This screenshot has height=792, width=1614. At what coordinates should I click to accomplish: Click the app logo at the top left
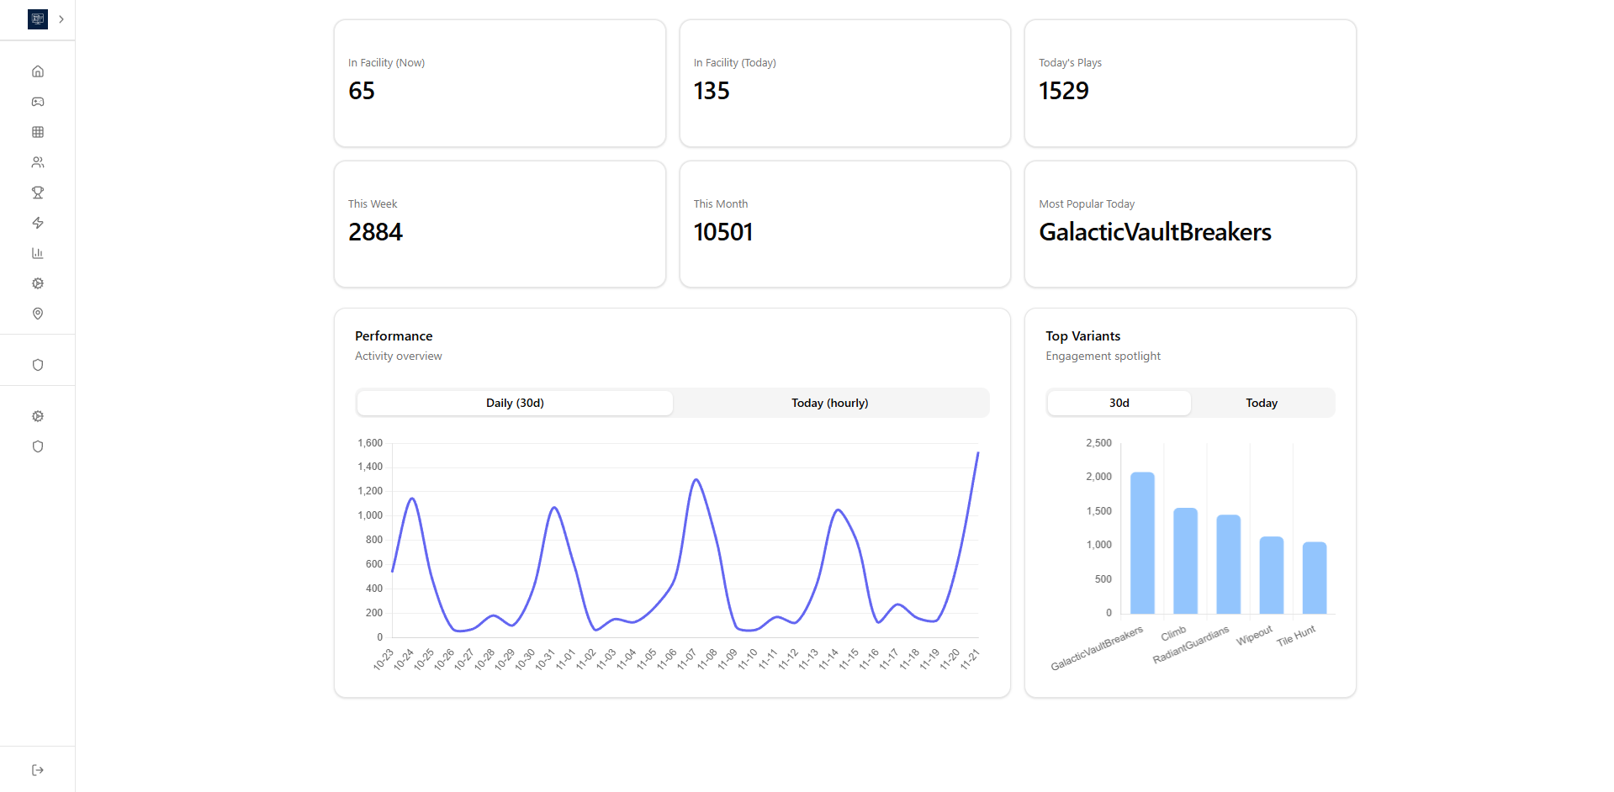[x=38, y=19]
